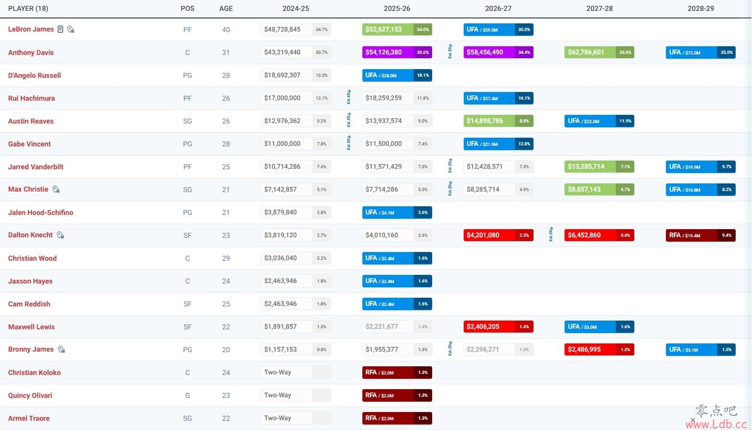Viewport: 752px width, 430px height.
Task: Click Austin Reaves $14,898,786 salary cell
Action: click(499, 121)
